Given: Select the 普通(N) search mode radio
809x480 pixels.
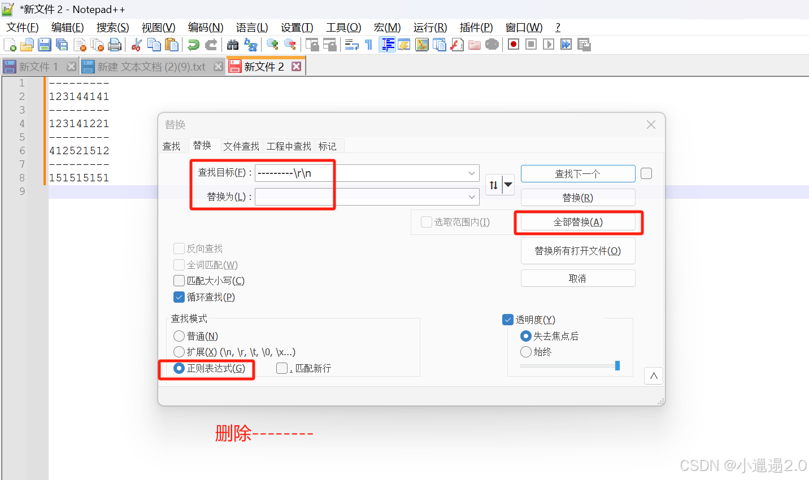Looking at the screenshot, I should tap(179, 336).
